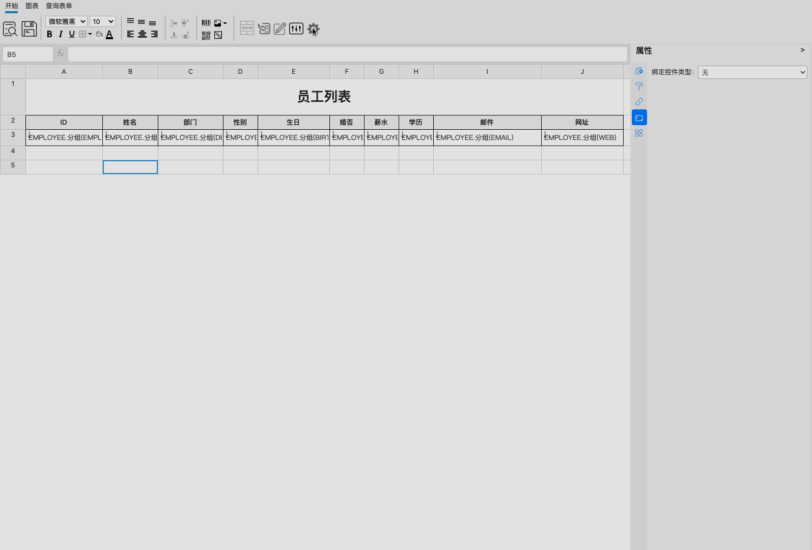
Task: Click the edit pencil icon in toolbar
Action: (279, 28)
